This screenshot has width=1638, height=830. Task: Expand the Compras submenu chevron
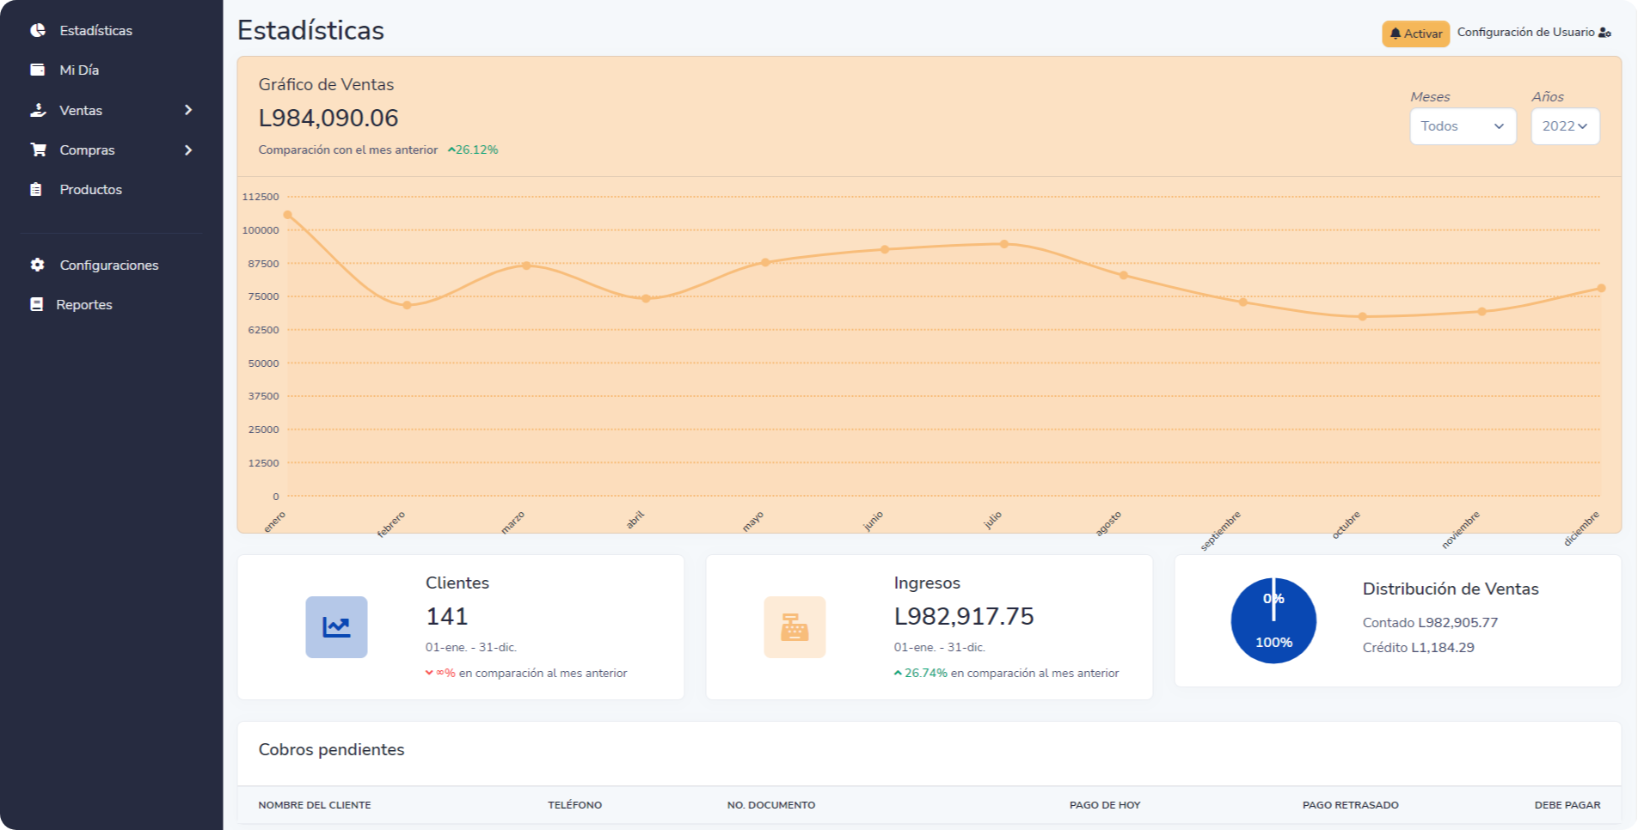188,150
